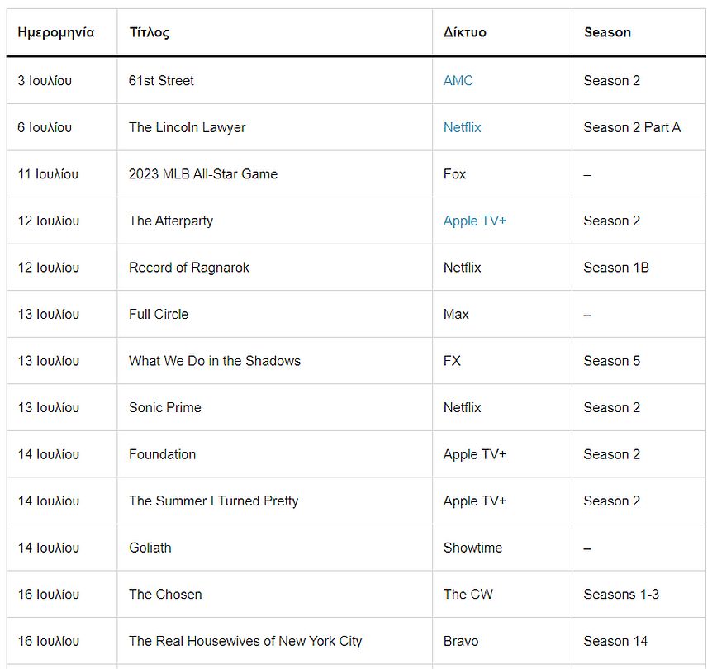
Task: Select the 61st Street title cell
Action: [162, 80]
